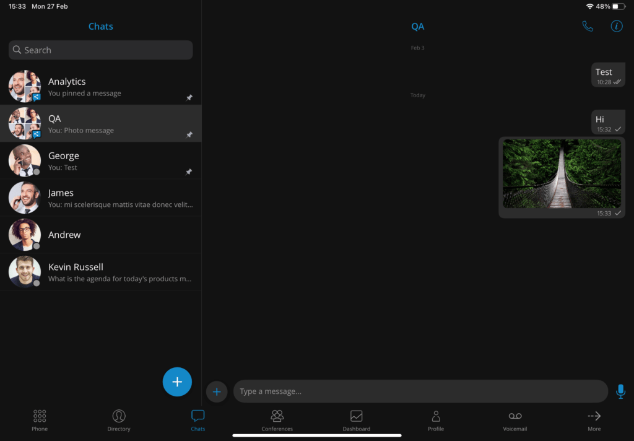This screenshot has width=634, height=441.
Task: Select the Test message bubble
Action: click(x=608, y=75)
